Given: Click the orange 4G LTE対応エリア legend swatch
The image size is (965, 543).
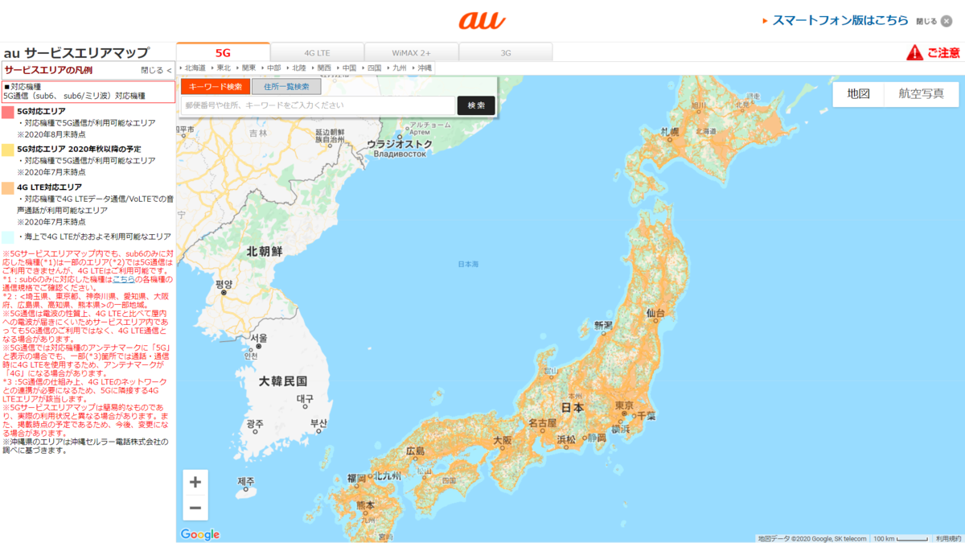Looking at the screenshot, I should (7, 187).
